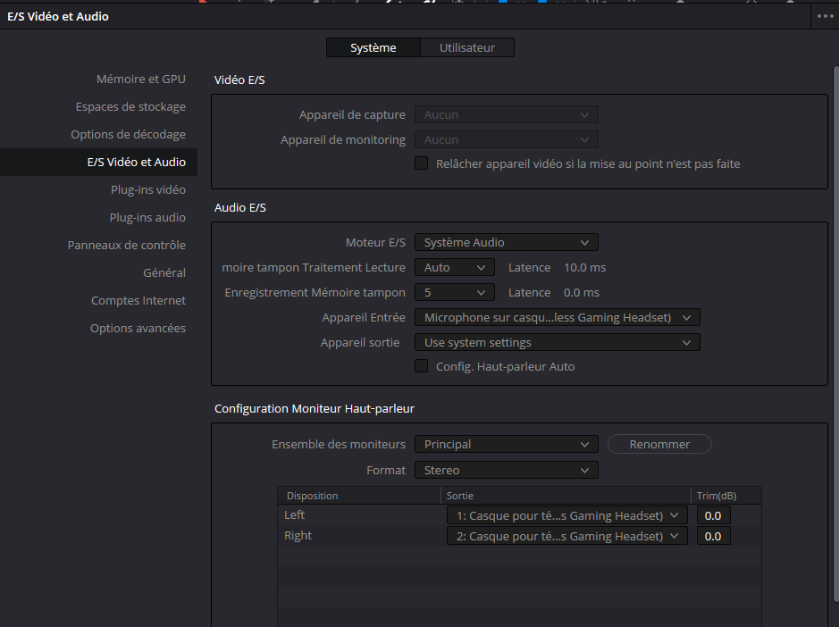Select Plug-ins audio in sidebar
This screenshot has width=839, height=627.
click(x=147, y=217)
